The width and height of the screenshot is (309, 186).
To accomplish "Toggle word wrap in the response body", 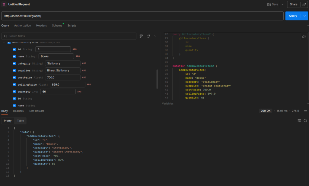I will coord(299,121).
